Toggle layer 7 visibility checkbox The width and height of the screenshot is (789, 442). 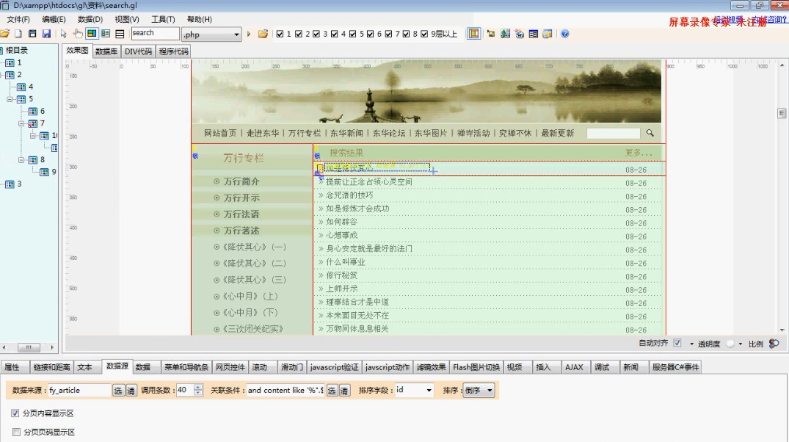[388, 35]
